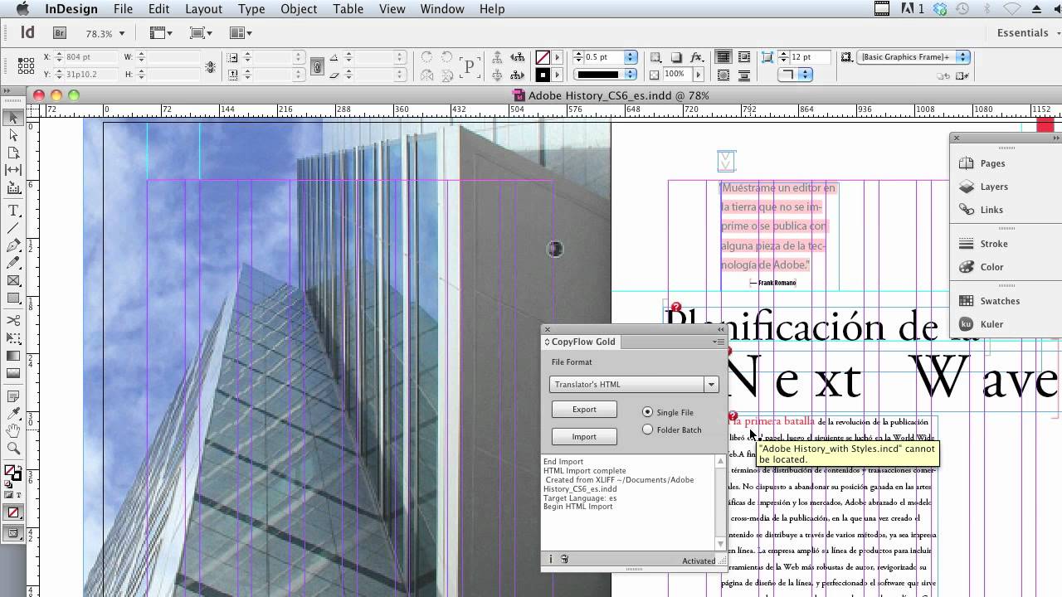Toggle constrain proportions for width and height
The width and height of the screenshot is (1062, 597).
(210, 66)
